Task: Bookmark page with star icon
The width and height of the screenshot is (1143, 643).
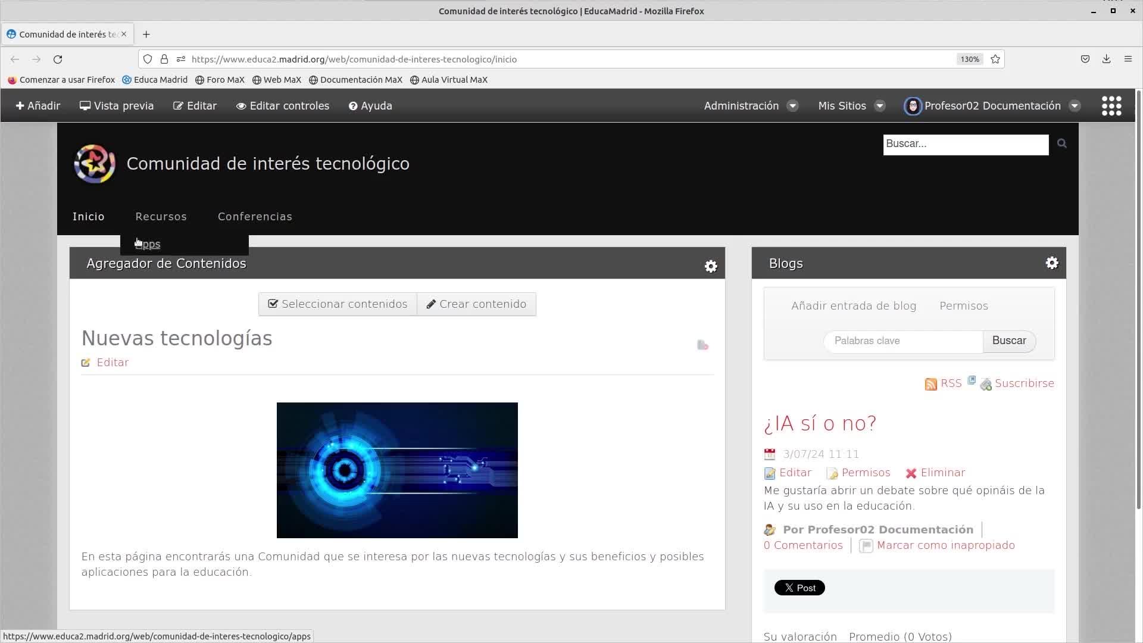Action: (995, 59)
